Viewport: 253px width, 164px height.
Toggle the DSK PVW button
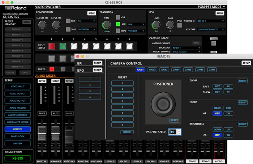(x=179, y=25)
